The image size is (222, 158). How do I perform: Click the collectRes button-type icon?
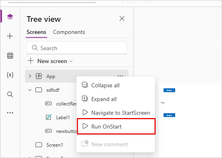(49, 103)
